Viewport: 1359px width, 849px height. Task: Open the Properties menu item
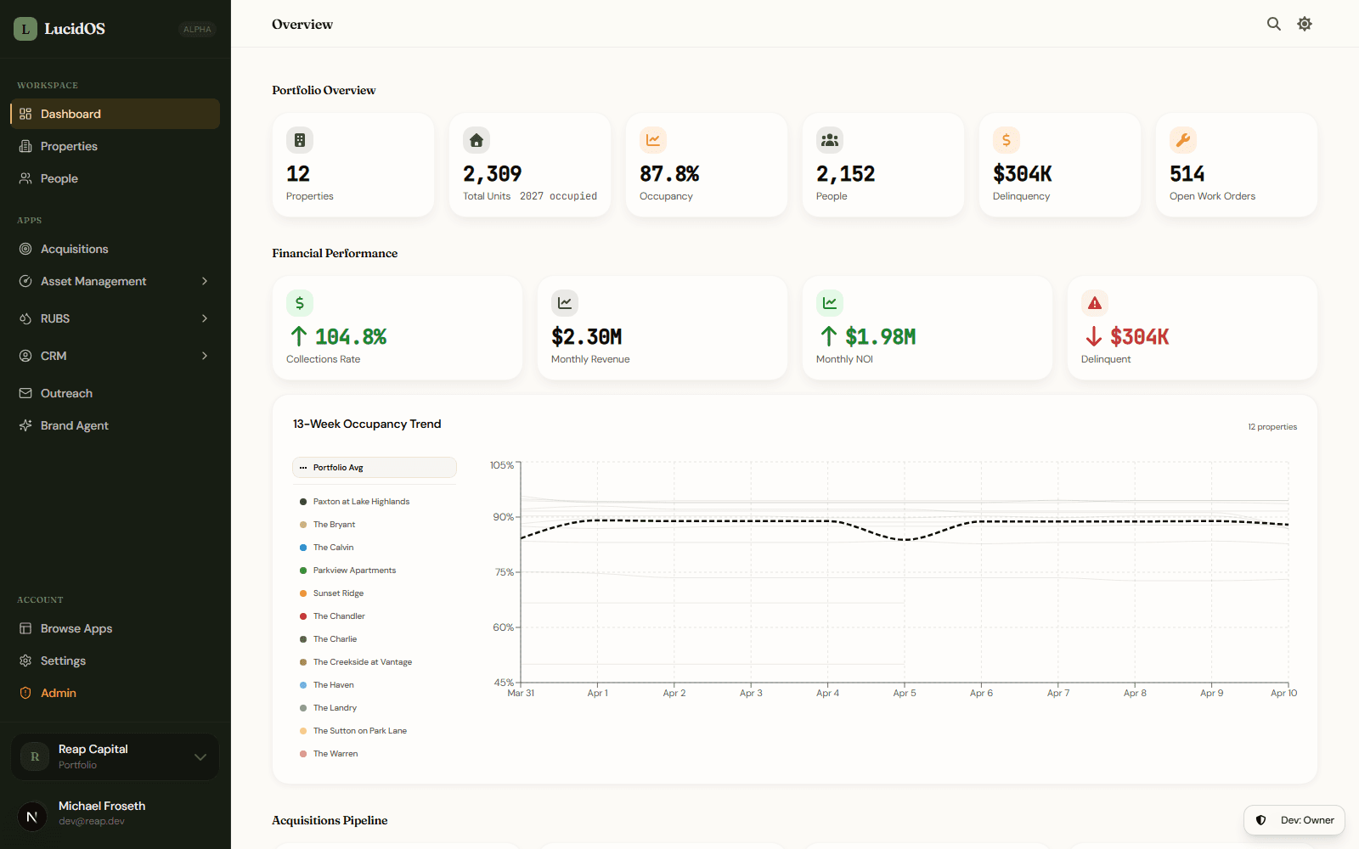[115, 146]
